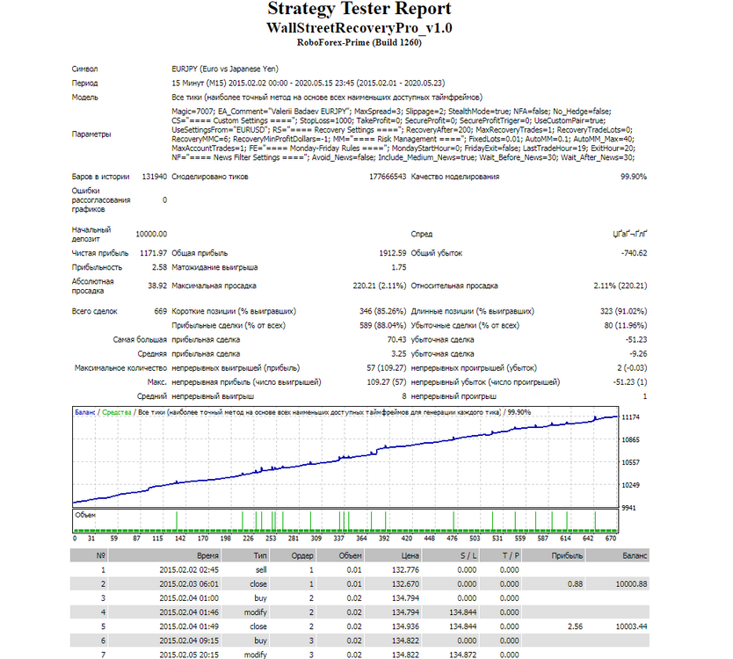
Task: Select long positions value '323 (91.02%)'
Action: tap(624, 311)
